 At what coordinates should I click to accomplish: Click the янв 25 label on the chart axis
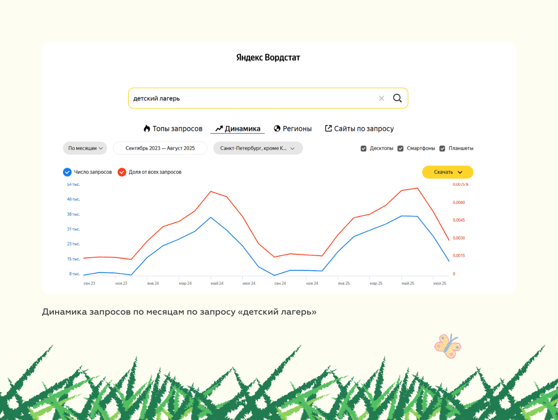point(344,283)
